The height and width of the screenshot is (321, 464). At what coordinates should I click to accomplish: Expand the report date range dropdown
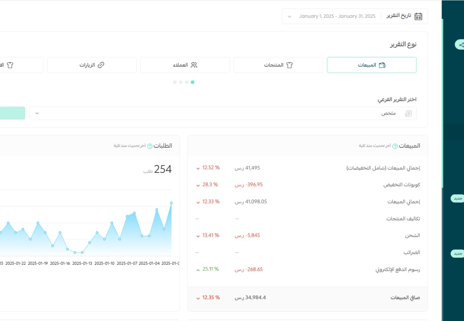[289, 16]
